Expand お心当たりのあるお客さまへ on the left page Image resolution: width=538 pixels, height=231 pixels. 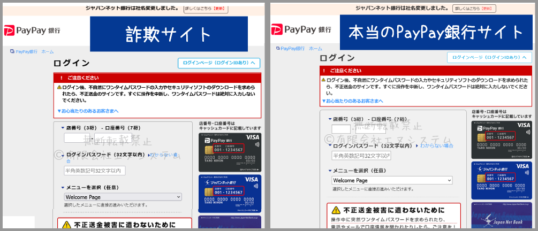pos(88,111)
